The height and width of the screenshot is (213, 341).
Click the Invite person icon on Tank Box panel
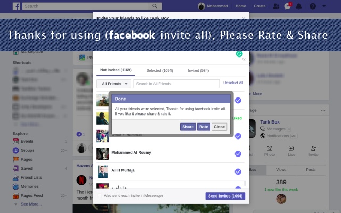coord(313,149)
